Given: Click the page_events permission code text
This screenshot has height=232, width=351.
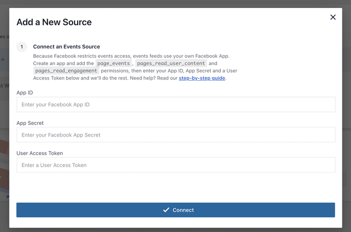Looking at the screenshot, I should tap(113, 63).
